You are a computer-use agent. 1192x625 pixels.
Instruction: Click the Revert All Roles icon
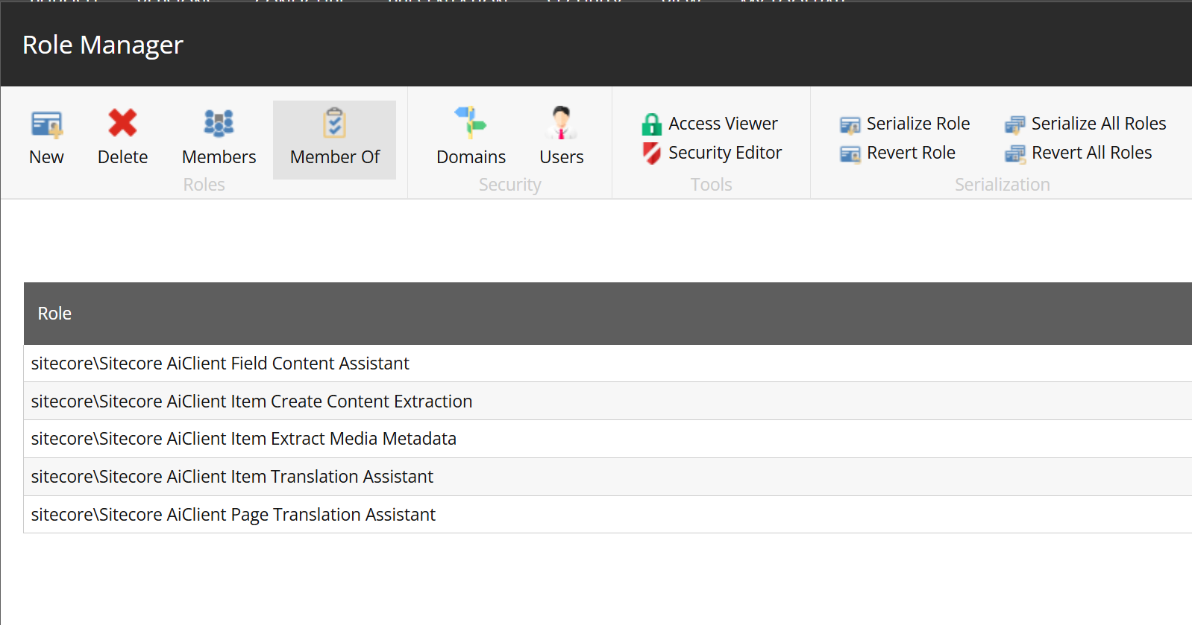pyautogui.click(x=1014, y=154)
